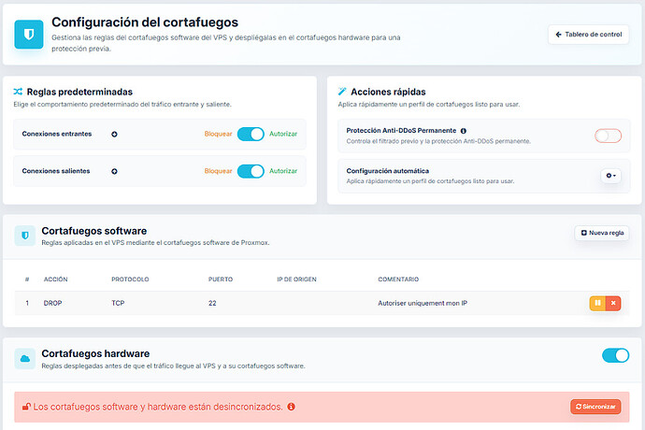
Task: Add a Nueva regla to software firewall
Action: [602, 233]
